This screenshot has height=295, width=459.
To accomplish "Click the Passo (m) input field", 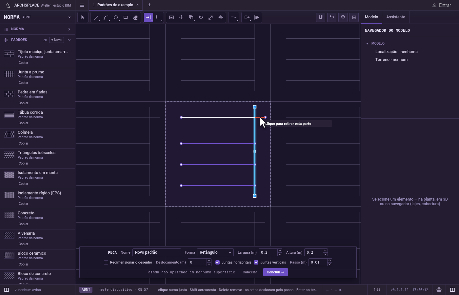I will [318, 262].
